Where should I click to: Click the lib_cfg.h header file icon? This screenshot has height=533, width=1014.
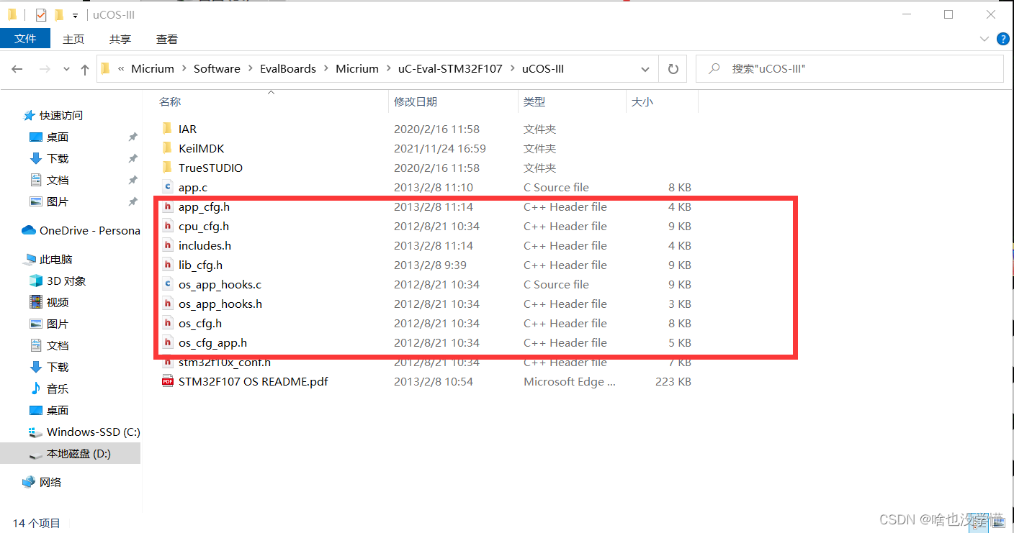(168, 265)
